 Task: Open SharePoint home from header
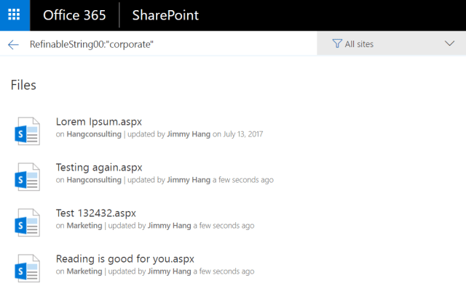(x=165, y=15)
